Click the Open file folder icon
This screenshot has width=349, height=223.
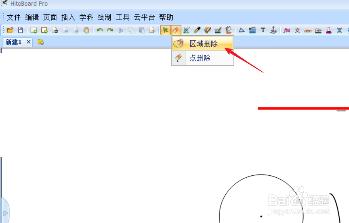pos(10,30)
